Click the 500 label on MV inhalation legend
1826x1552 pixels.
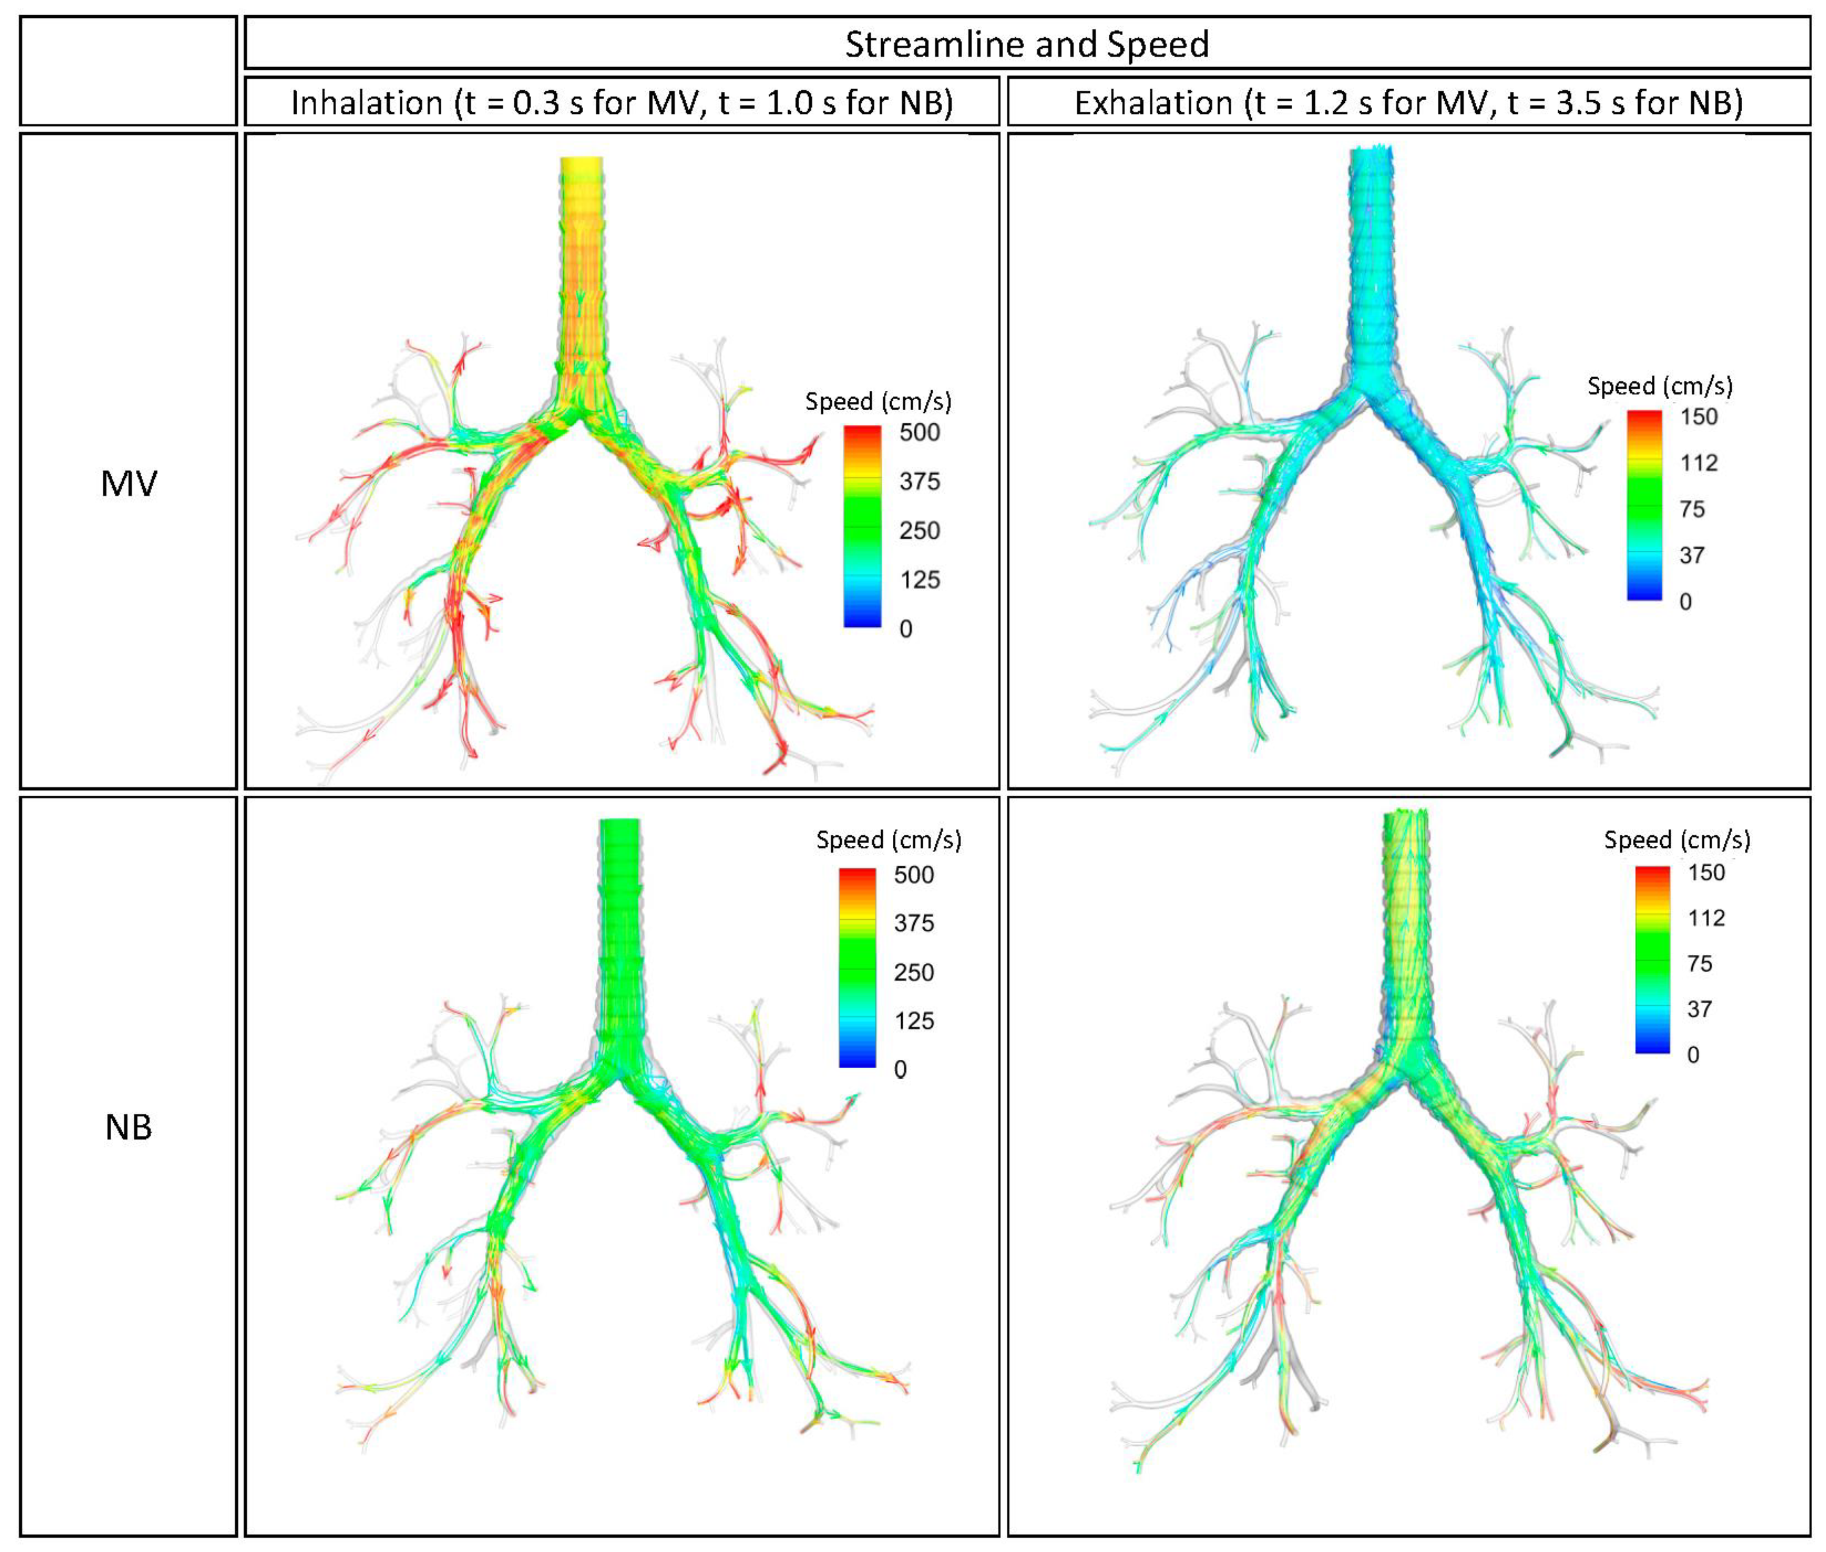pos(919,432)
